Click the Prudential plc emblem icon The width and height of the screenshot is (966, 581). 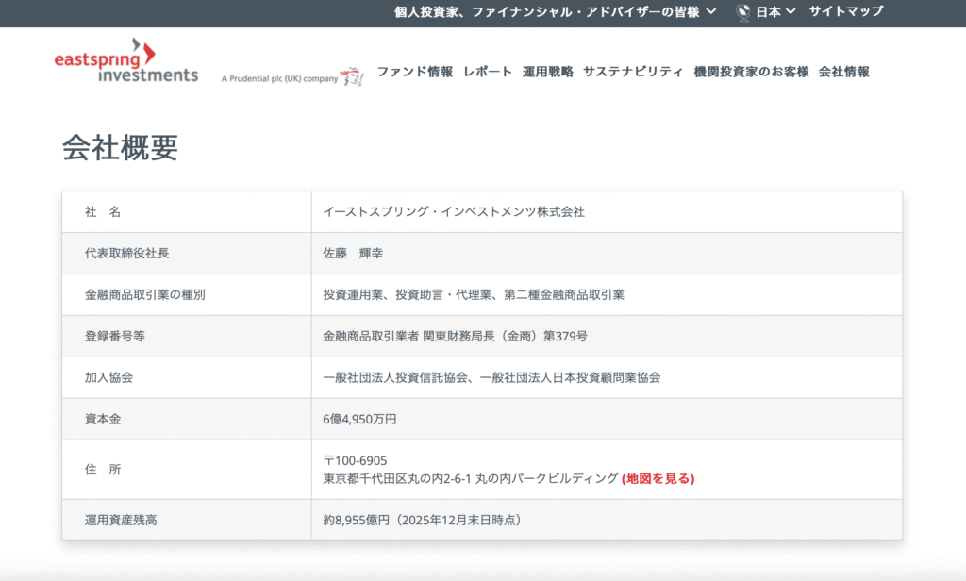coord(353,77)
